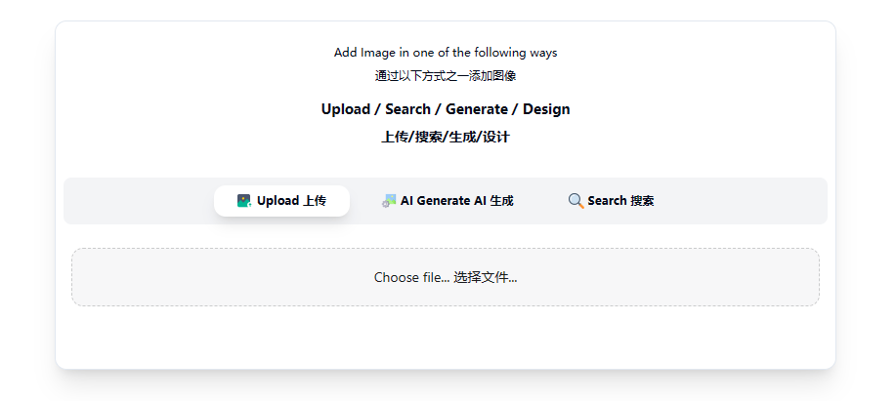Click the word "Generate" in the bold heading
The width and height of the screenshot is (896, 401).
point(477,109)
